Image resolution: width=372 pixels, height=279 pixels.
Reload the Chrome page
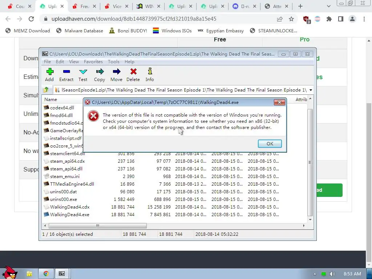click(31, 19)
